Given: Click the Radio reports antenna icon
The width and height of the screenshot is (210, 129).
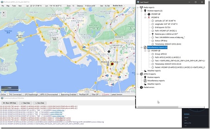Looking at the screenshot, I should 141,7.
